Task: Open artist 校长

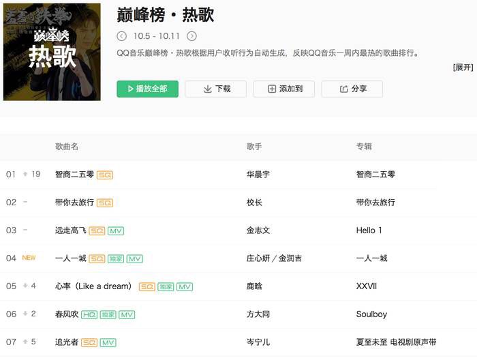Action: 254,203
